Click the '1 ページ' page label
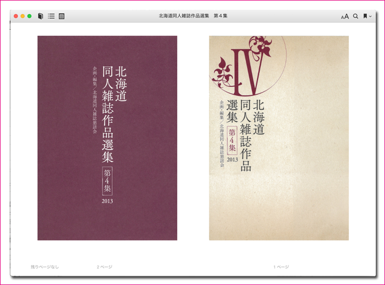The image size is (385, 285). (281, 267)
